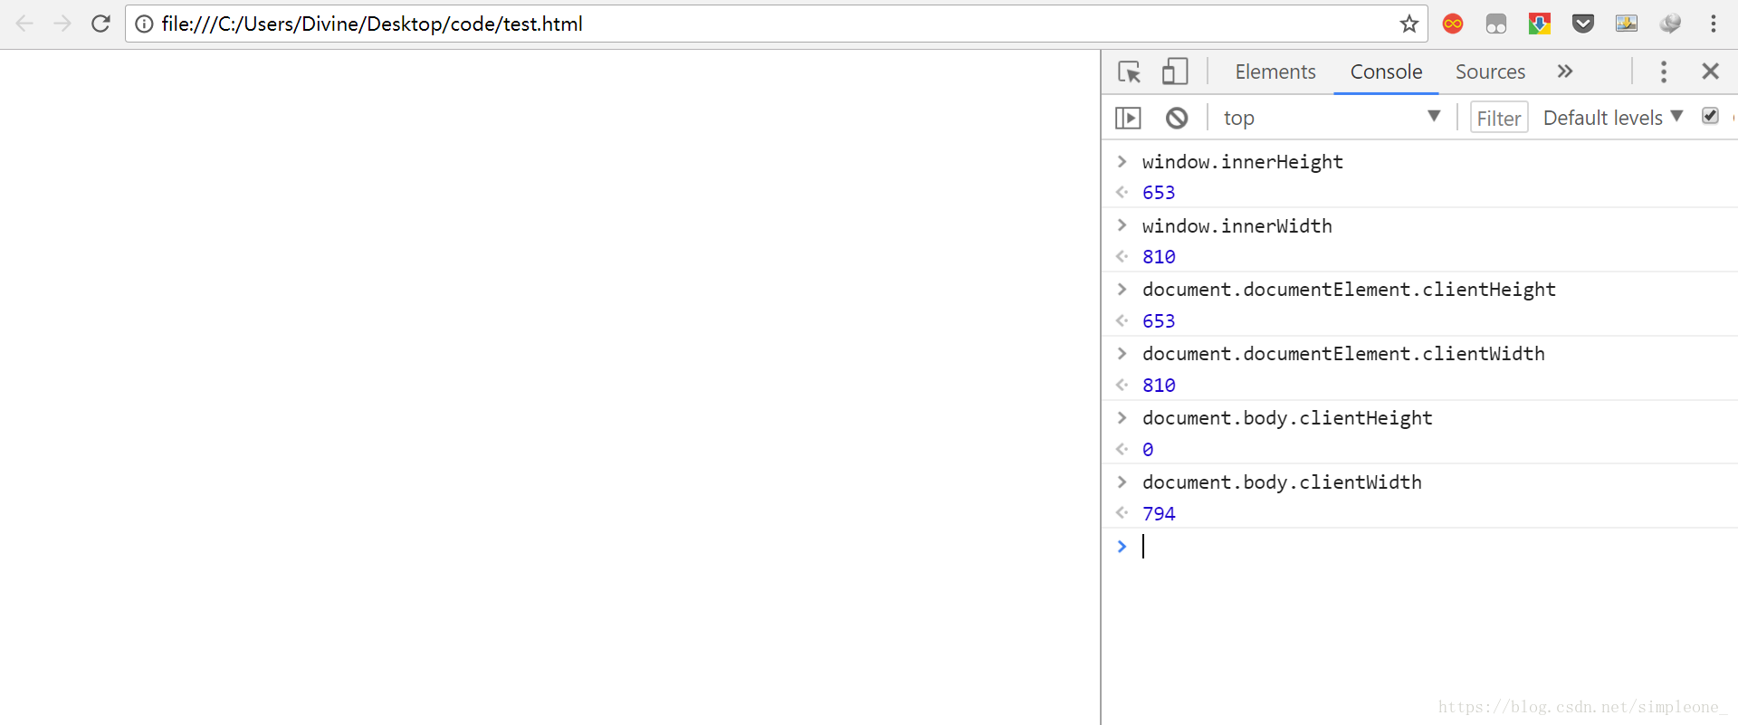This screenshot has width=1738, height=725.
Task: Open the gray globe extension icon
Action: [1670, 24]
